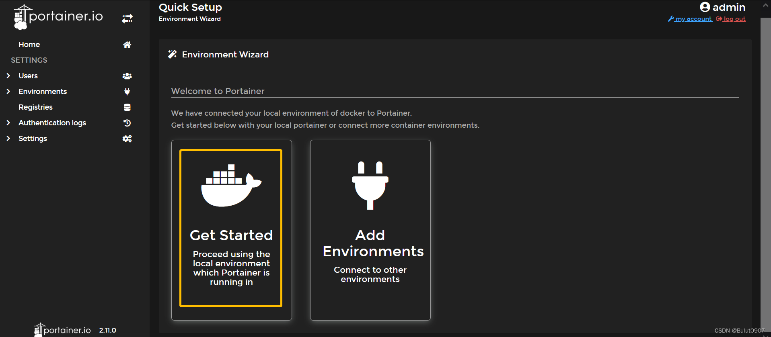This screenshot has width=771, height=337.
Task: Open the Users section
Action: coord(28,76)
